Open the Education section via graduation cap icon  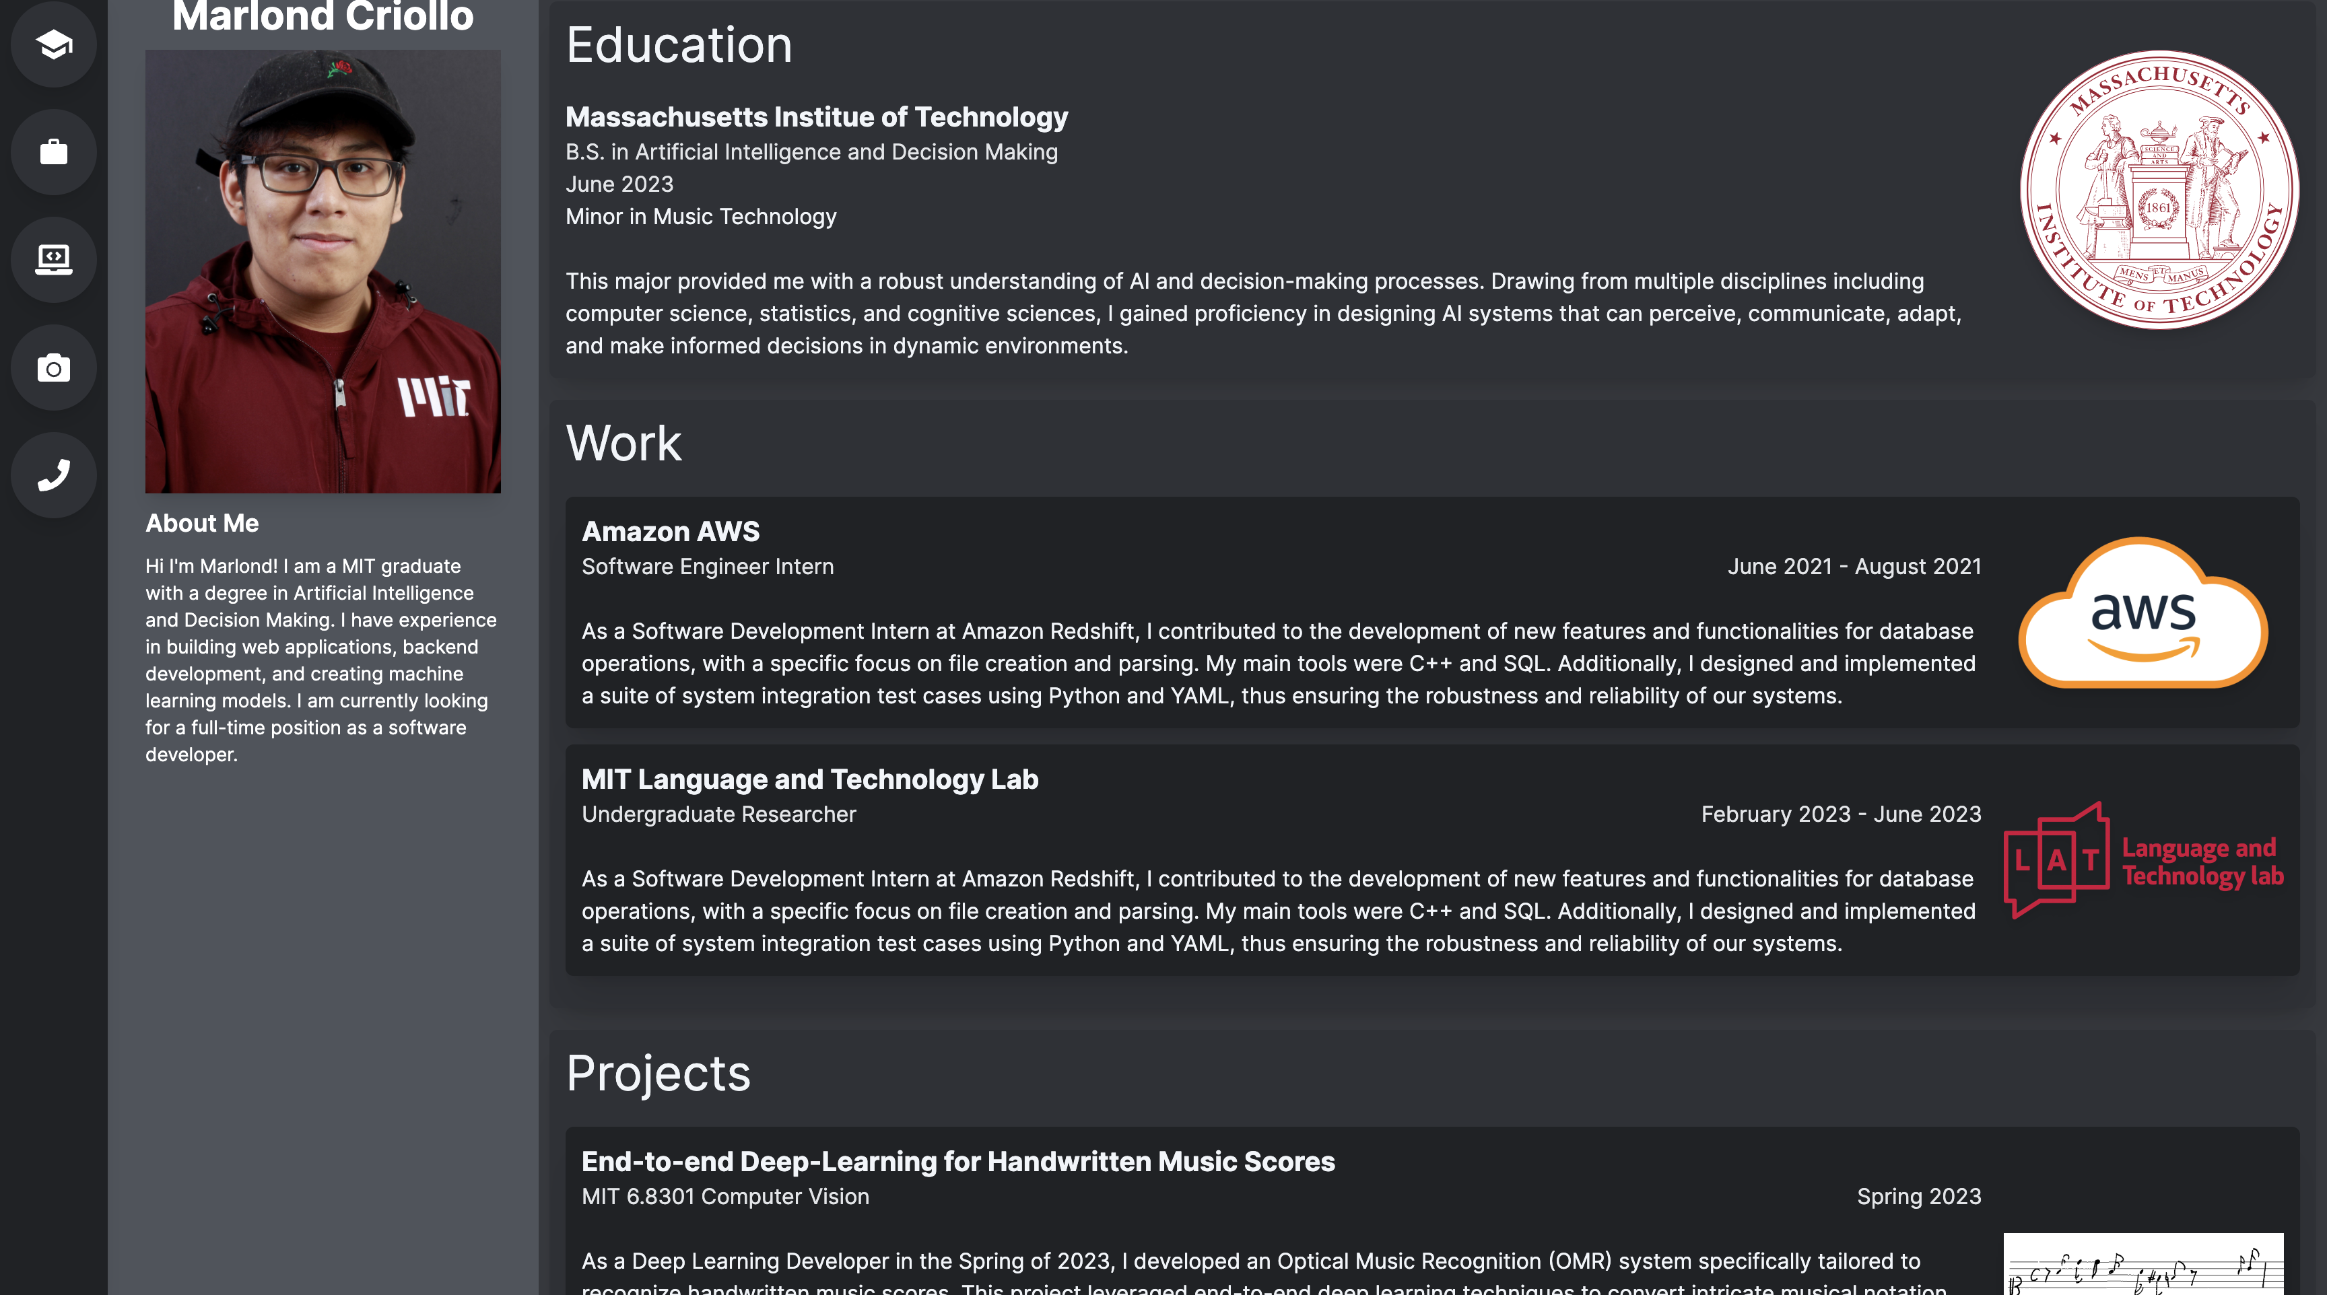(x=53, y=44)
